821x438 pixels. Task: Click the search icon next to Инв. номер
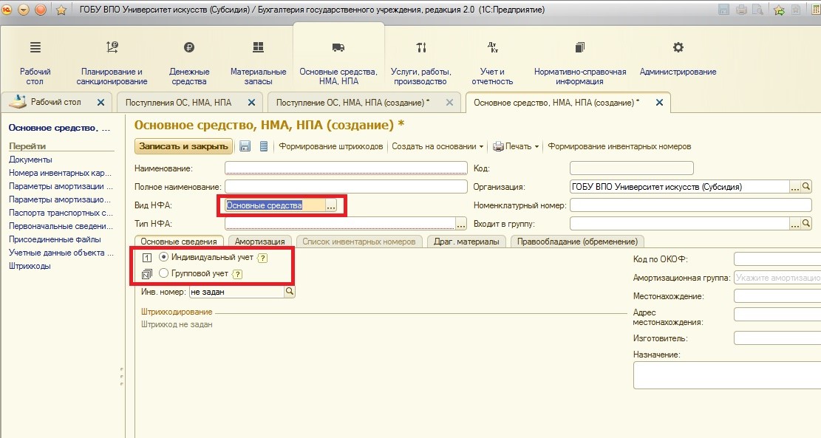290,292
